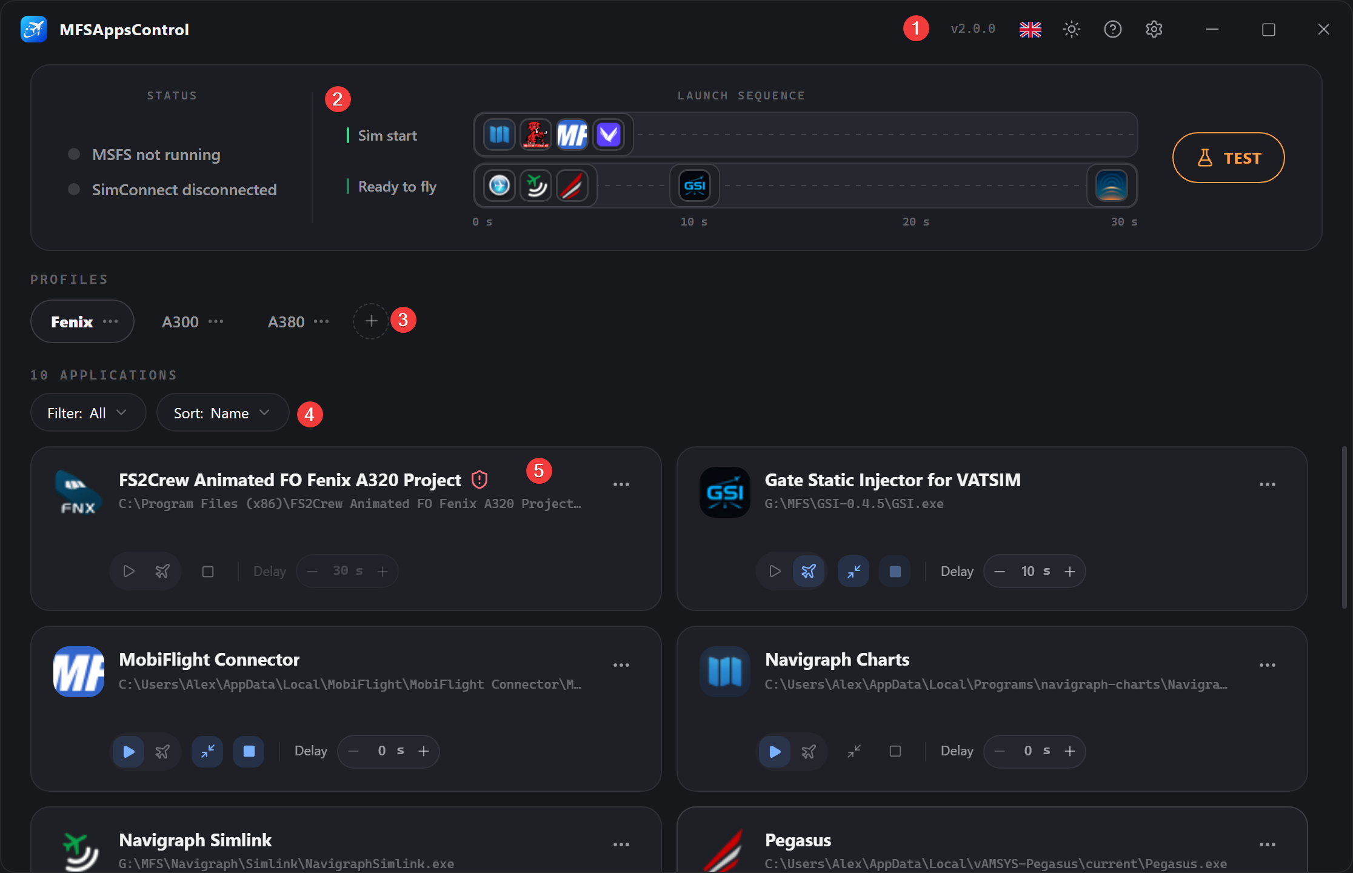This screenshot has height=873, width=1353.
Task: Open the help question mark icon
Action: [1112, 29]
